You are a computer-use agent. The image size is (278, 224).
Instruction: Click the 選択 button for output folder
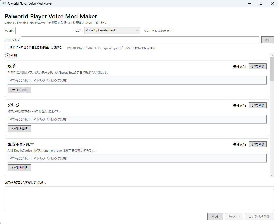click(268, 40)
